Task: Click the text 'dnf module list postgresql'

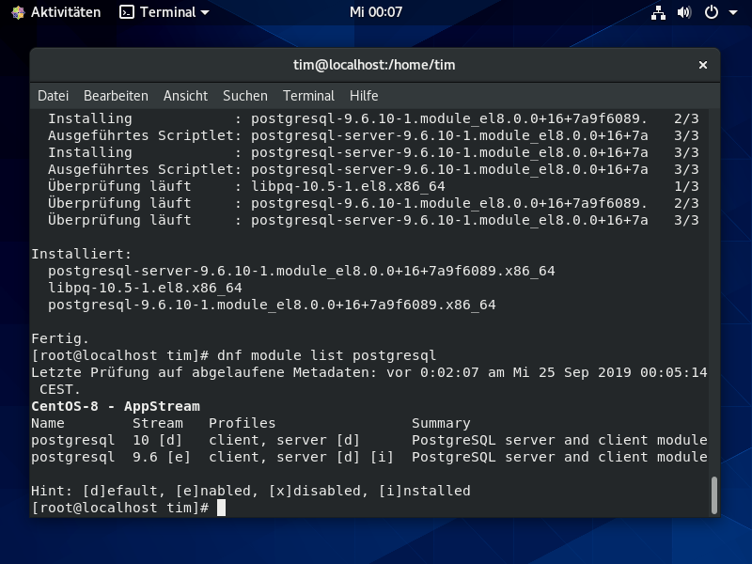Action: pyautogui.click(x=326, y=355)
